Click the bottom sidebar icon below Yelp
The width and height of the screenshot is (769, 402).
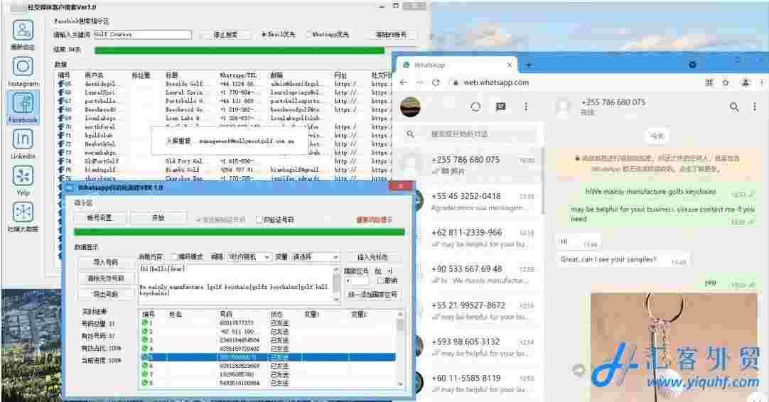23,212
